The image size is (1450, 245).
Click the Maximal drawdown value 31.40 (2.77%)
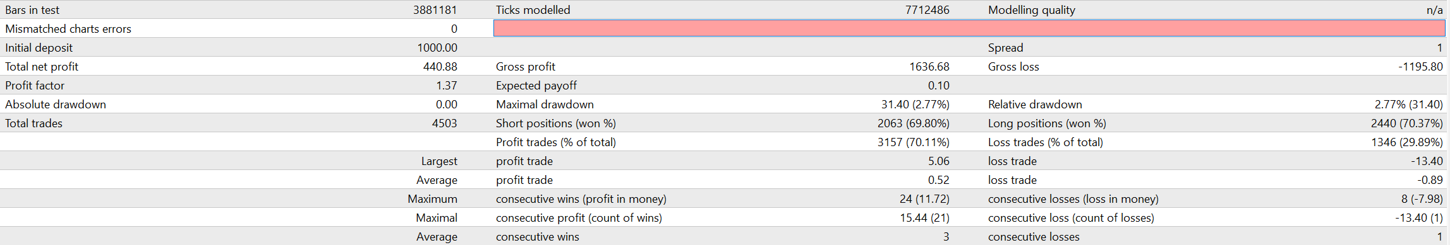pyautogui.click(x=915, y=105)
